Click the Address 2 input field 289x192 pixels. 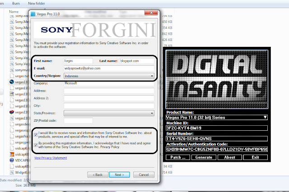coord(109,98)
